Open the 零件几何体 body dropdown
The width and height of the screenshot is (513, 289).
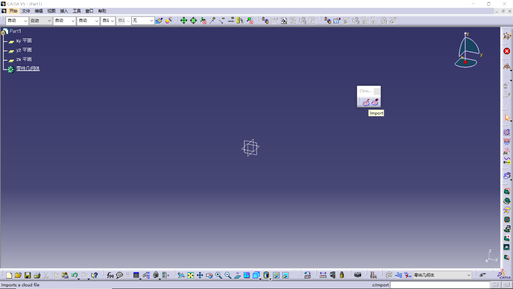click(x=442, y=275)
